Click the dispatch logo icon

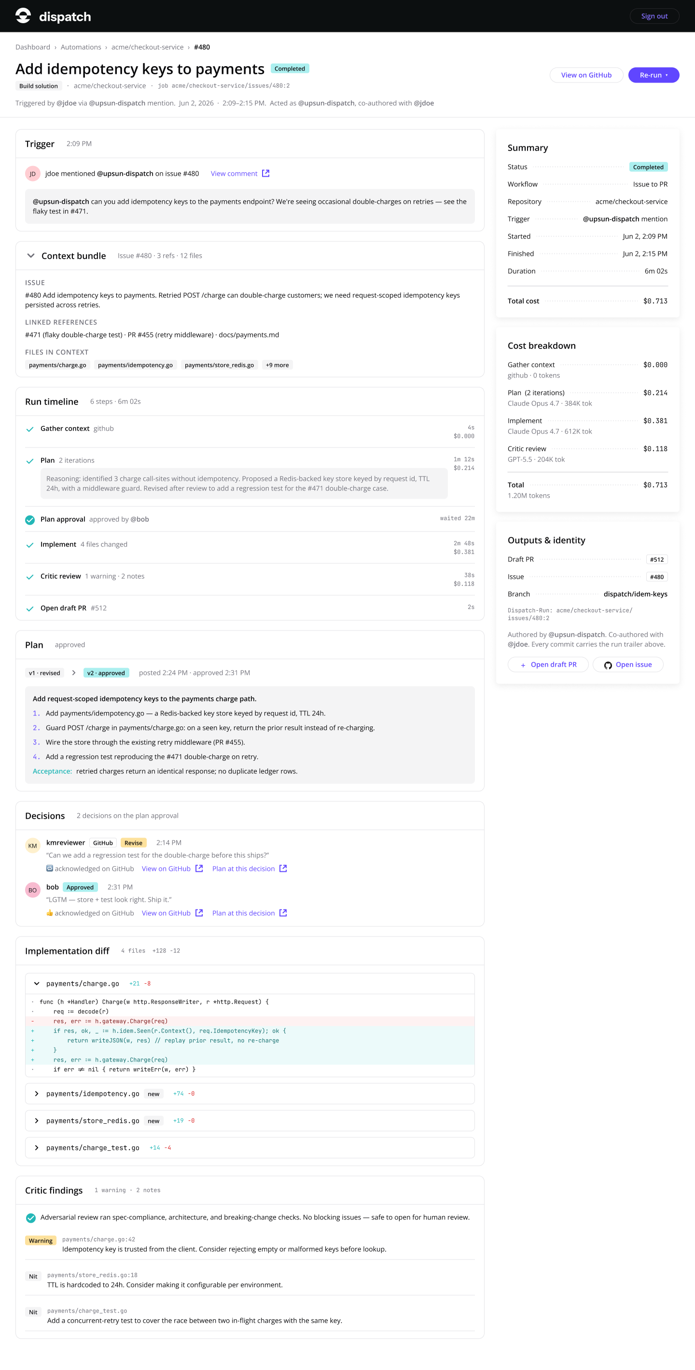tap(23, 16)
